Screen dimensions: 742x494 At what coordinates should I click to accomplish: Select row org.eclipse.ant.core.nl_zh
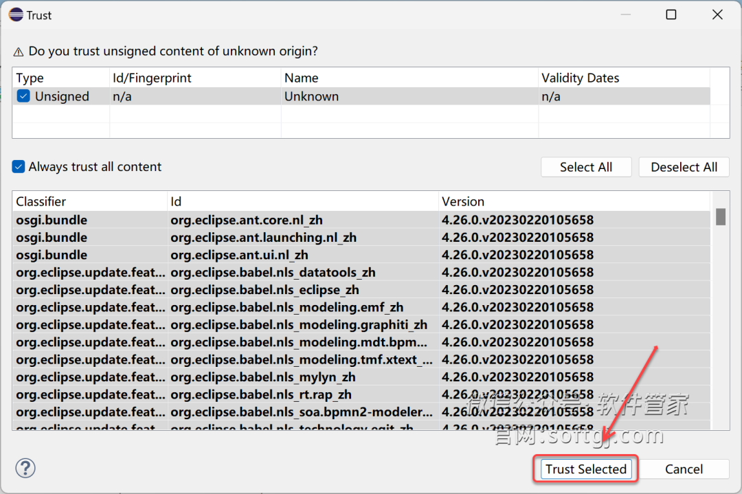(x=361, y=220)
